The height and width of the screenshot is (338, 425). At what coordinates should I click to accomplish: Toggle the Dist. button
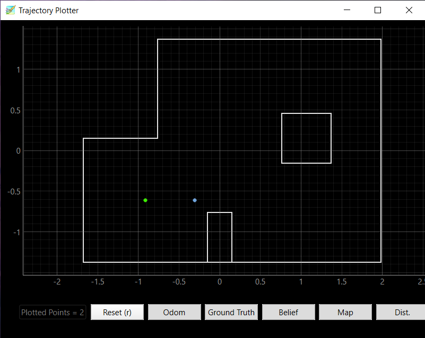pos(401,312)
